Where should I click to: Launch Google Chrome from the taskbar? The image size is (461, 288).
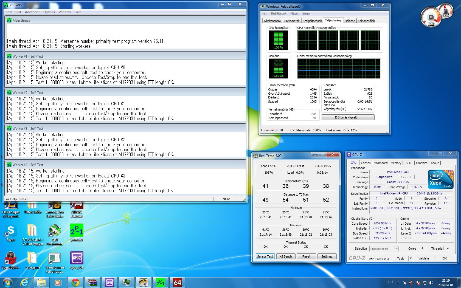pos(75,283)
